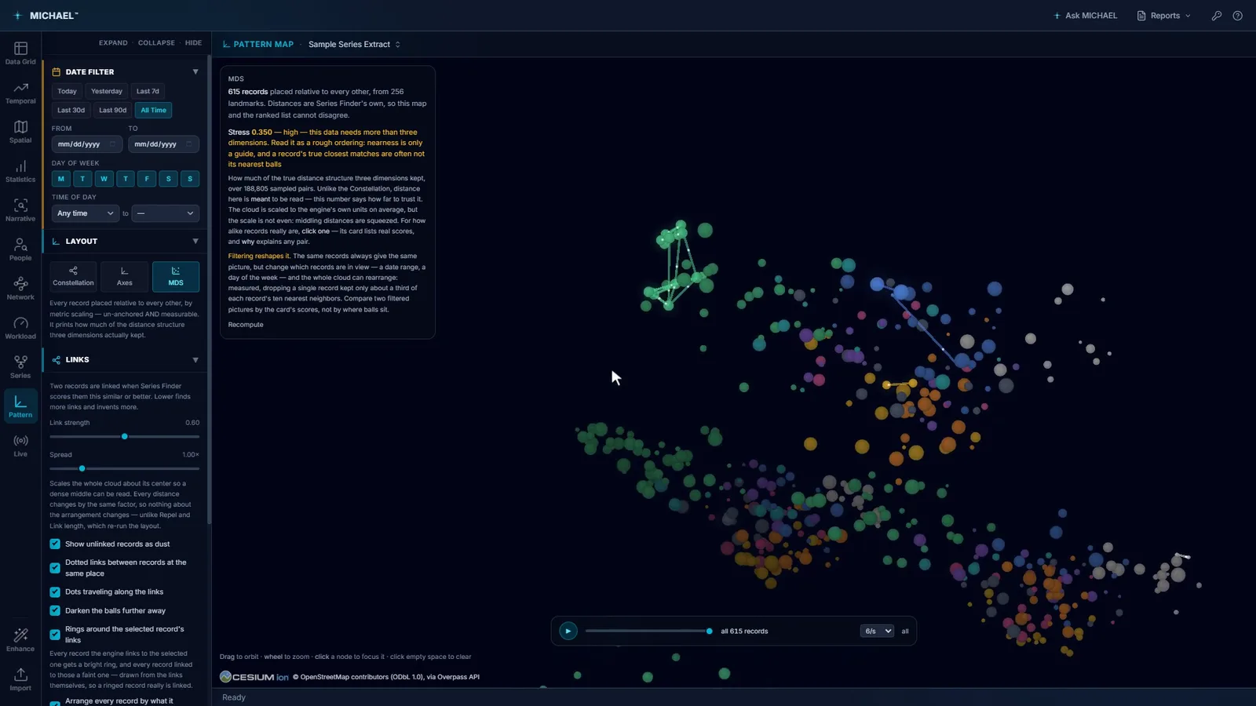
Task: Open the Enhance tool
Action: [x=20, y=640]
